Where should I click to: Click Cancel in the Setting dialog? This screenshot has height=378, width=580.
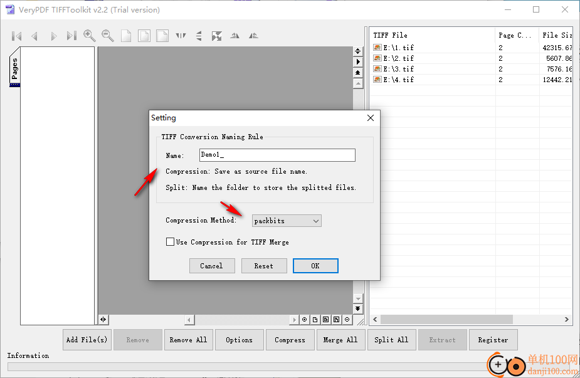tap(212, 266)
